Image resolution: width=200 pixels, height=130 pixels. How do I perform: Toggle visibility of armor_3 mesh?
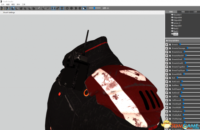(x=172, y=23)
